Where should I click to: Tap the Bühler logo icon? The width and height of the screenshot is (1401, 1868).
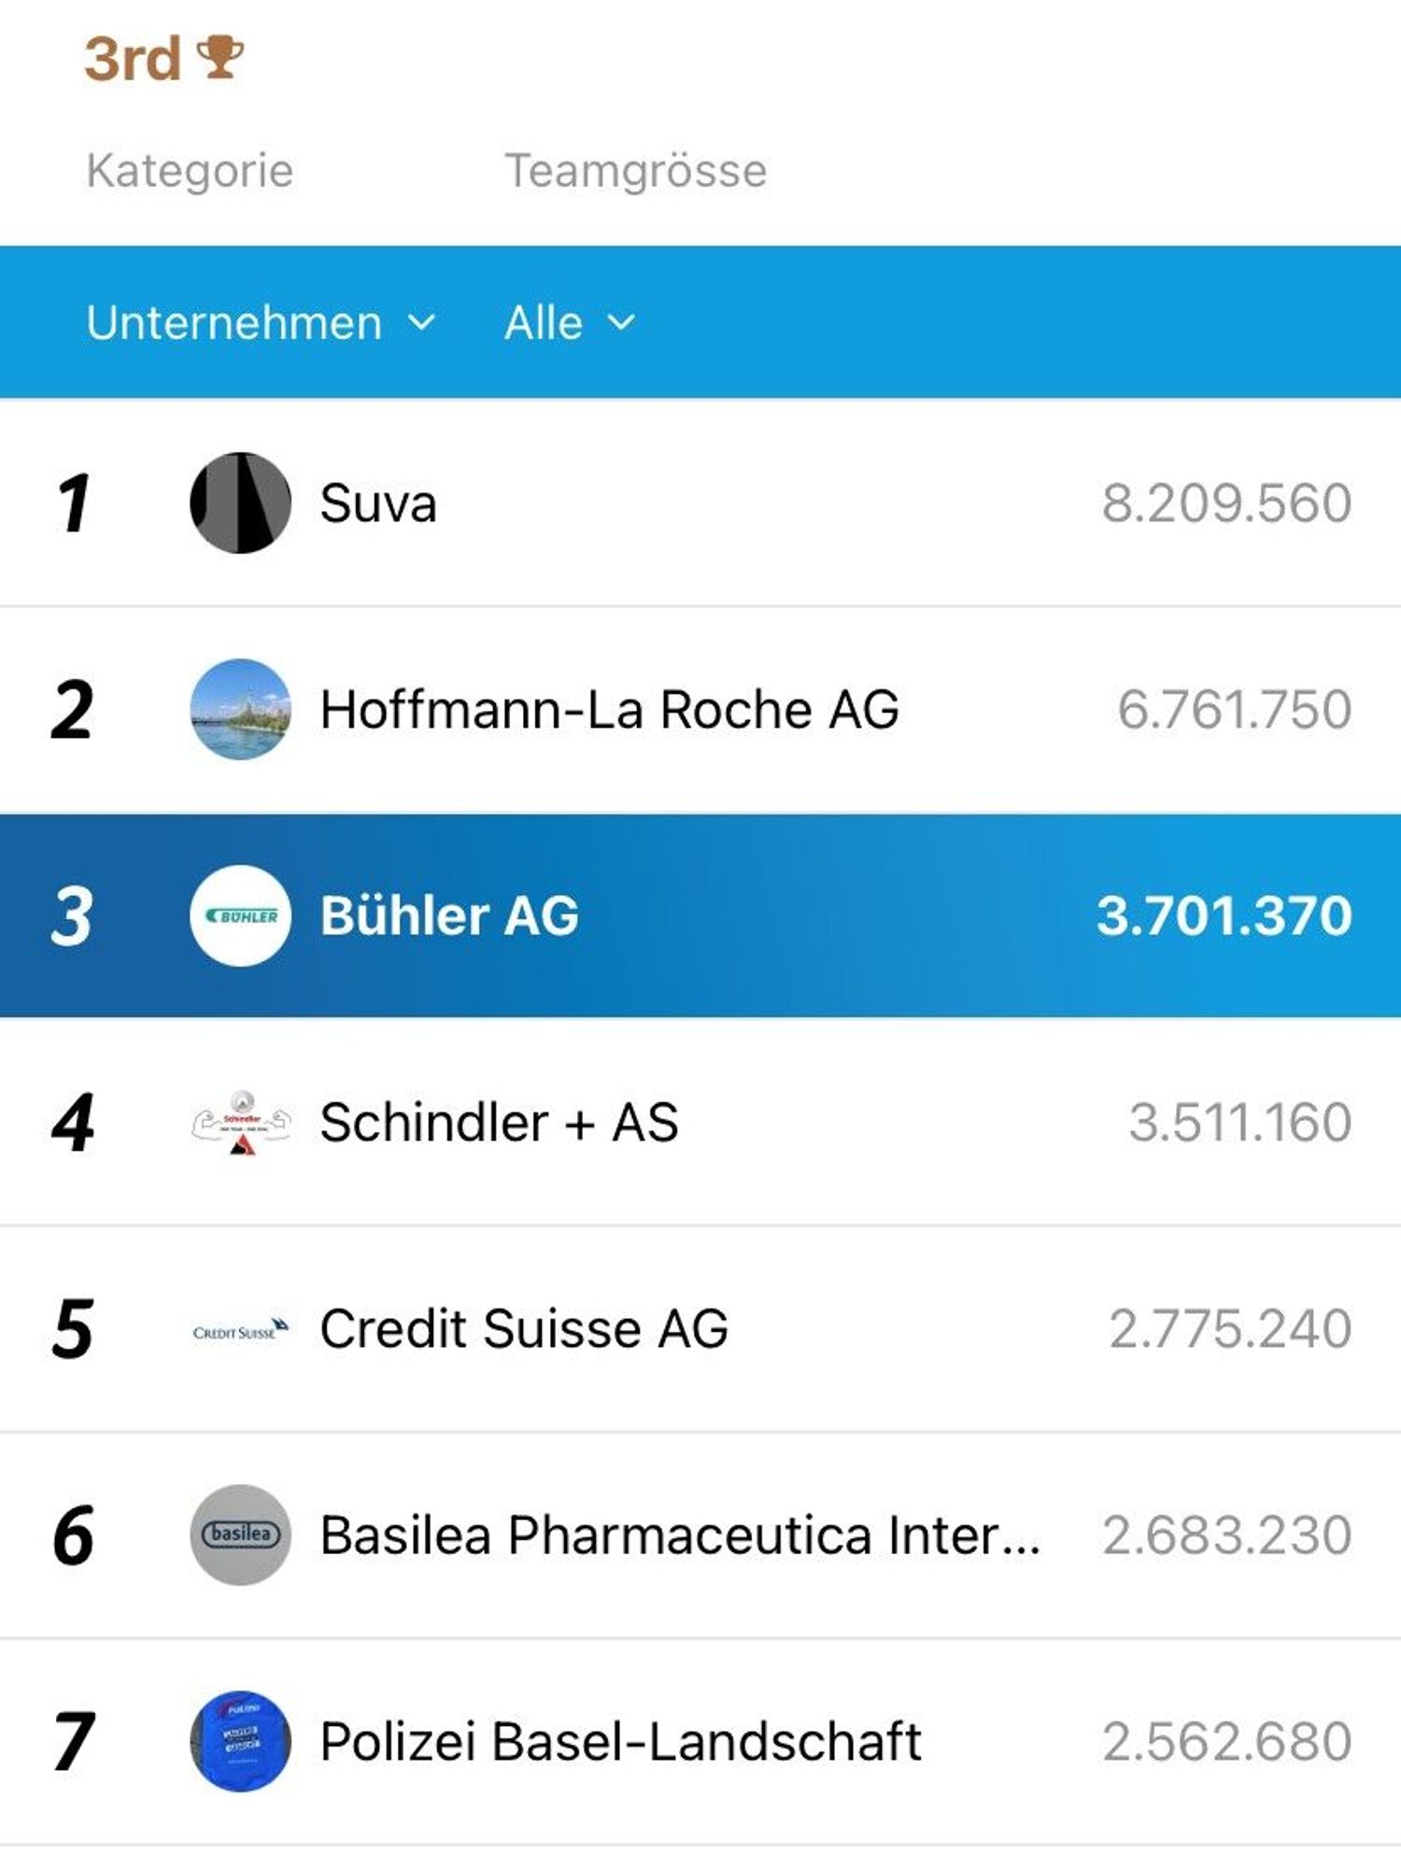pyautogui.click(x=240, y=915)
